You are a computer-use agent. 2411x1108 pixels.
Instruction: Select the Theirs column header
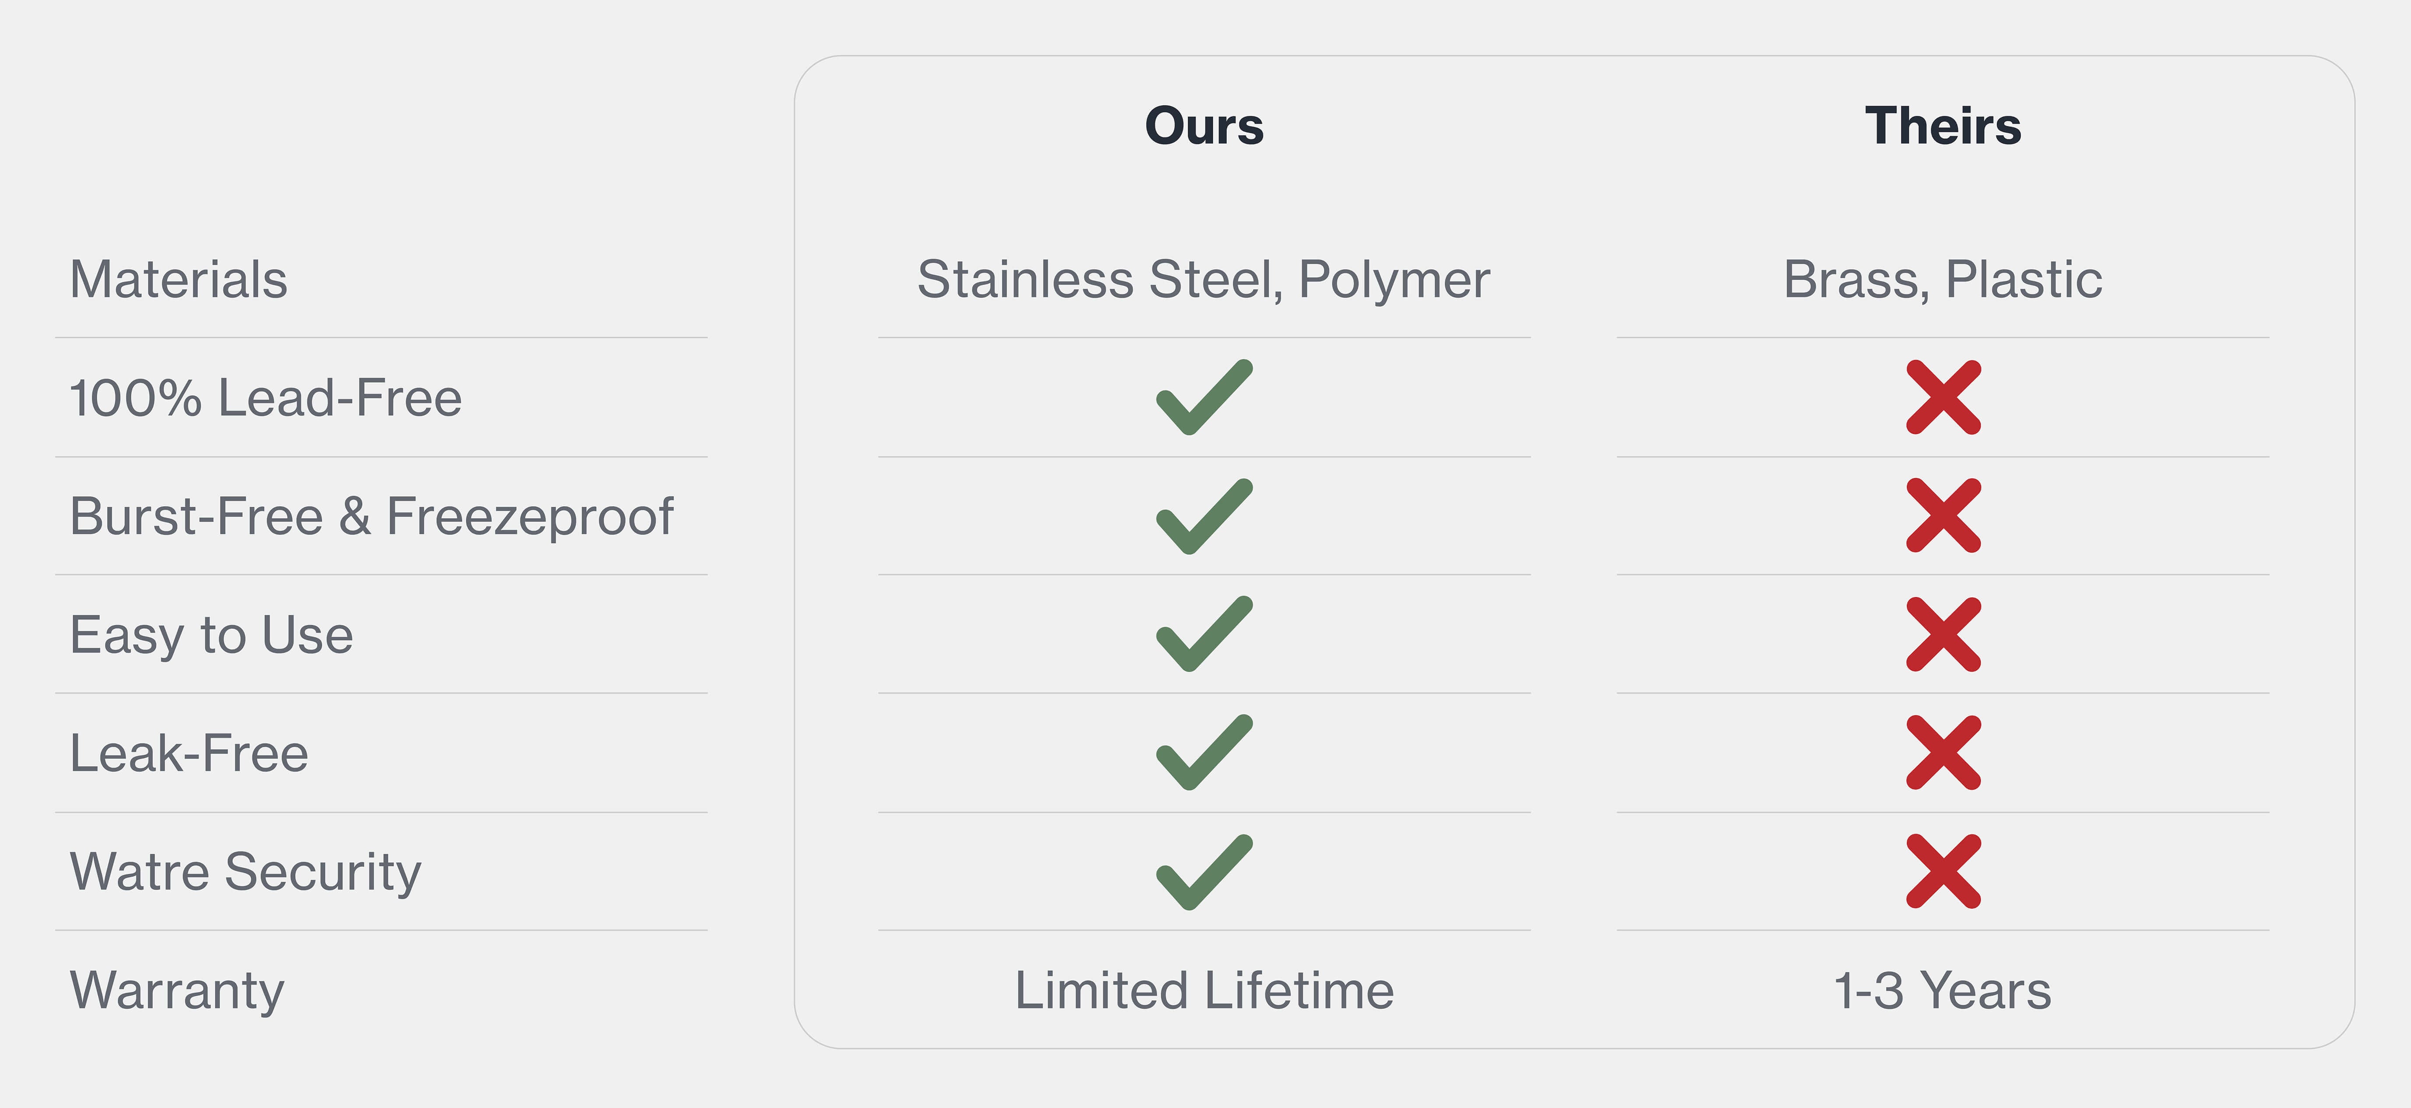click(x=1943, y=126)
